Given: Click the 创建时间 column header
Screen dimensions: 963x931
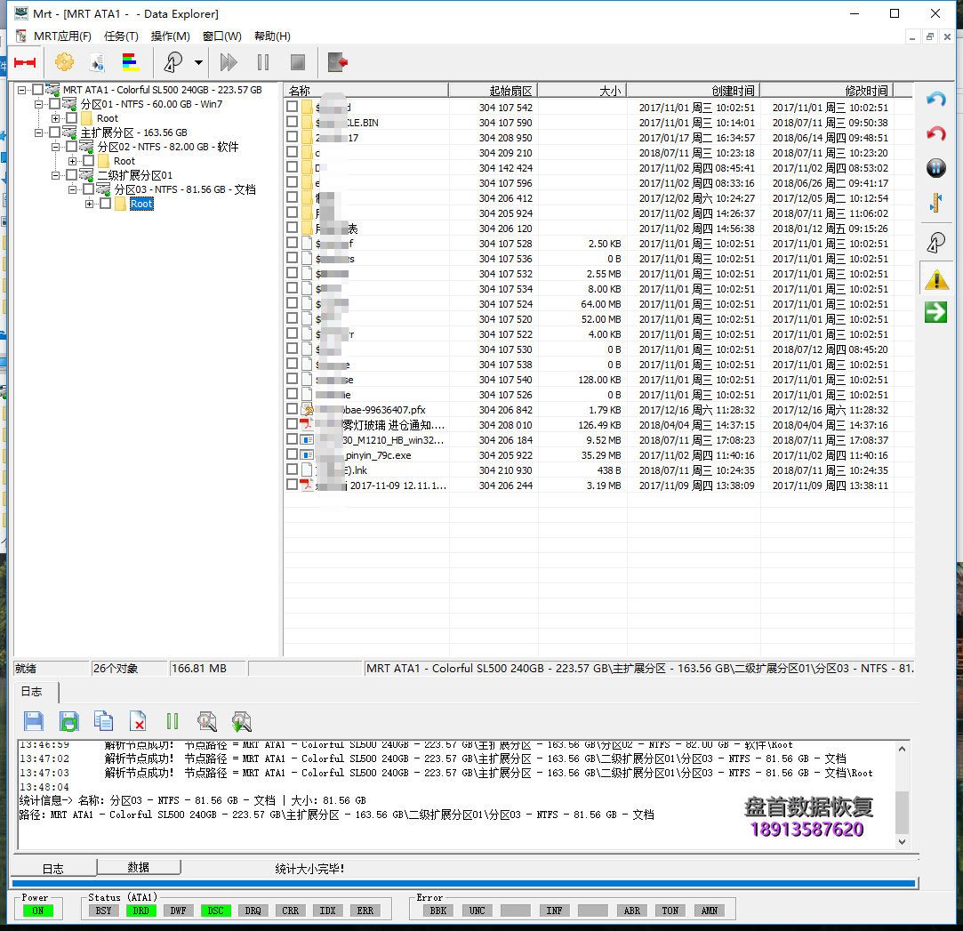Looking at the screenshot, I should (x=693, y=91).
